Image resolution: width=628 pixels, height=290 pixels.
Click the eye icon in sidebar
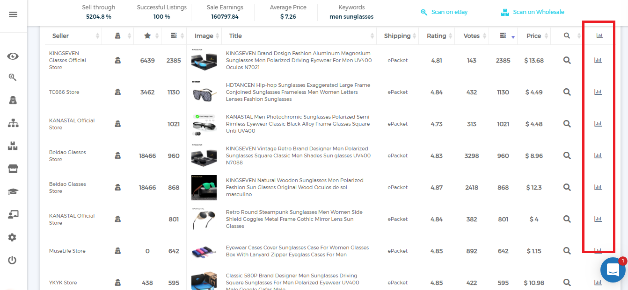point(13,57)
